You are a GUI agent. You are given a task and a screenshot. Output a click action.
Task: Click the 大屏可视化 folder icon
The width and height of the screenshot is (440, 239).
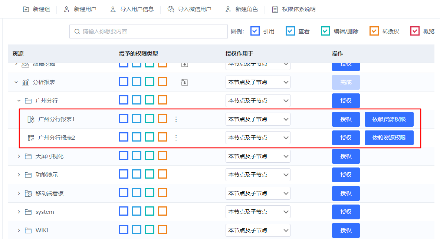tap(28, 156)
